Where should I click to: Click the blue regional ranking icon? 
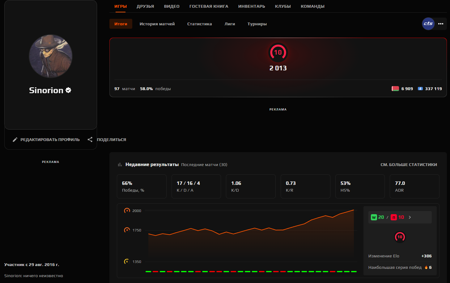[420, 89]
